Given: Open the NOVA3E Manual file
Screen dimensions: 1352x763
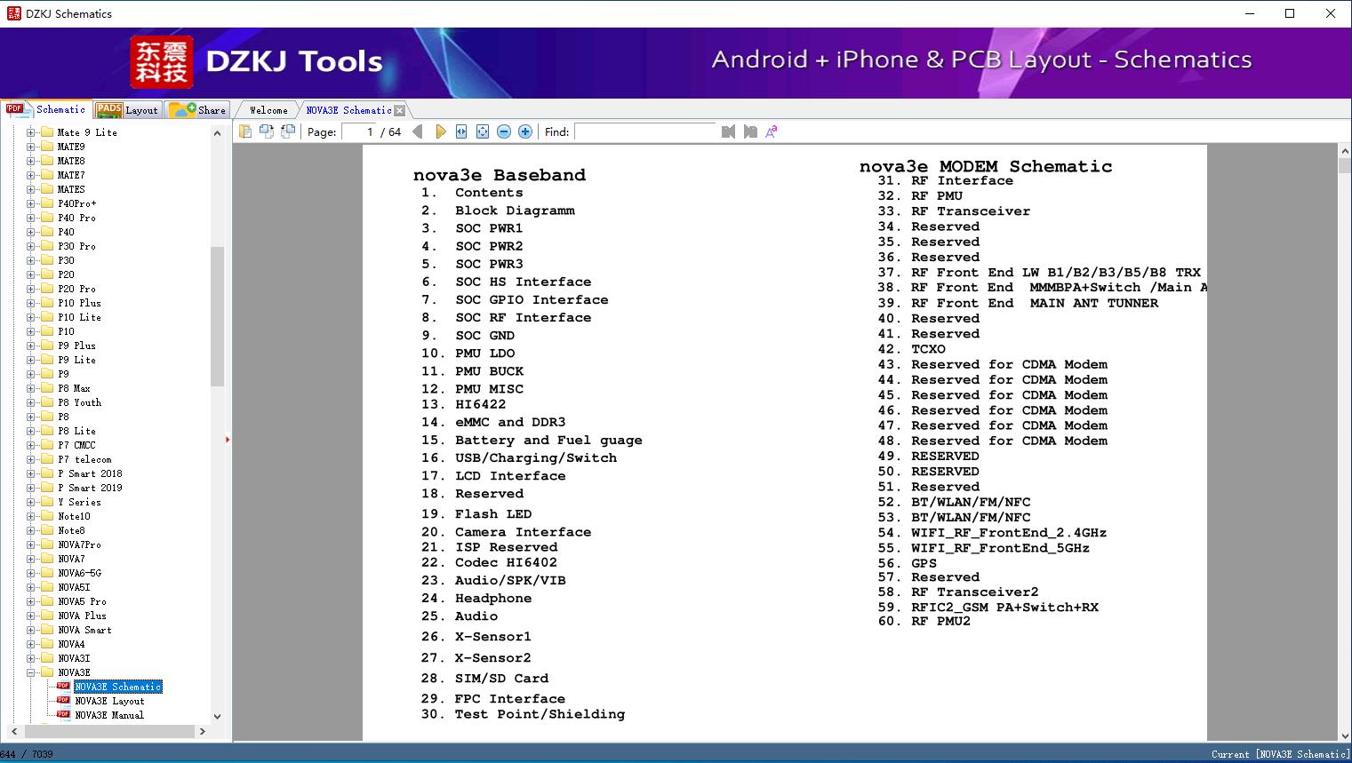Looking at the screenshot, I should (109, 715).
